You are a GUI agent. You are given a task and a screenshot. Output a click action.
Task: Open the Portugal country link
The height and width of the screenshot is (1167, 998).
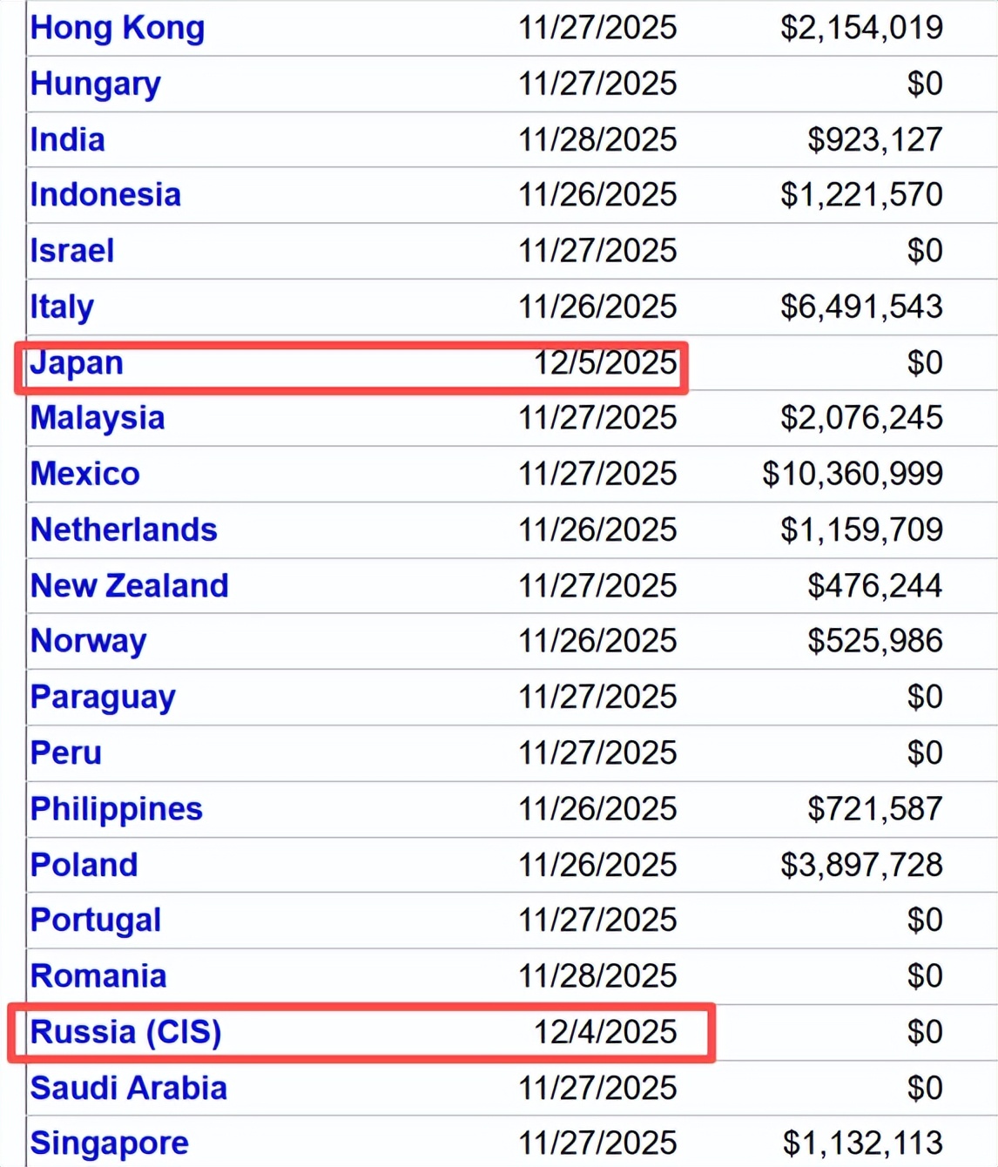tap(96, 921)
